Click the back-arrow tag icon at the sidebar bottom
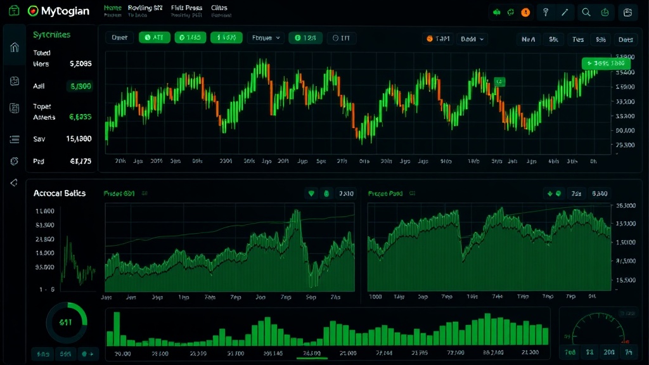649x365 pixels. click(14, 182)
